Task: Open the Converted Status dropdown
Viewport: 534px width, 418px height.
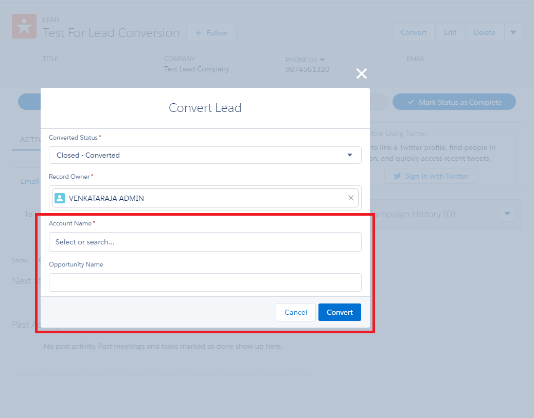Action: click(x=205, y=155)
